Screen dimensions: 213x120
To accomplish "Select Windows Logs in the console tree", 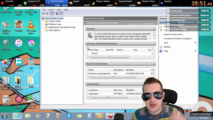I will click(x=55, y=24).
